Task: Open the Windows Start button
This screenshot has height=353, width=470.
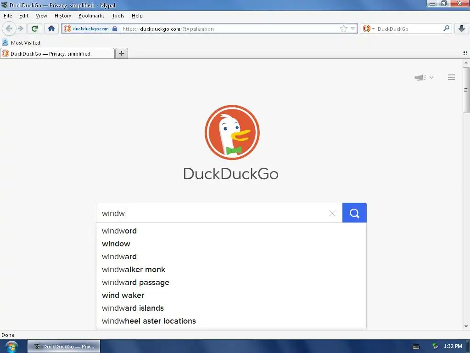Action: (x=11, y=347)
